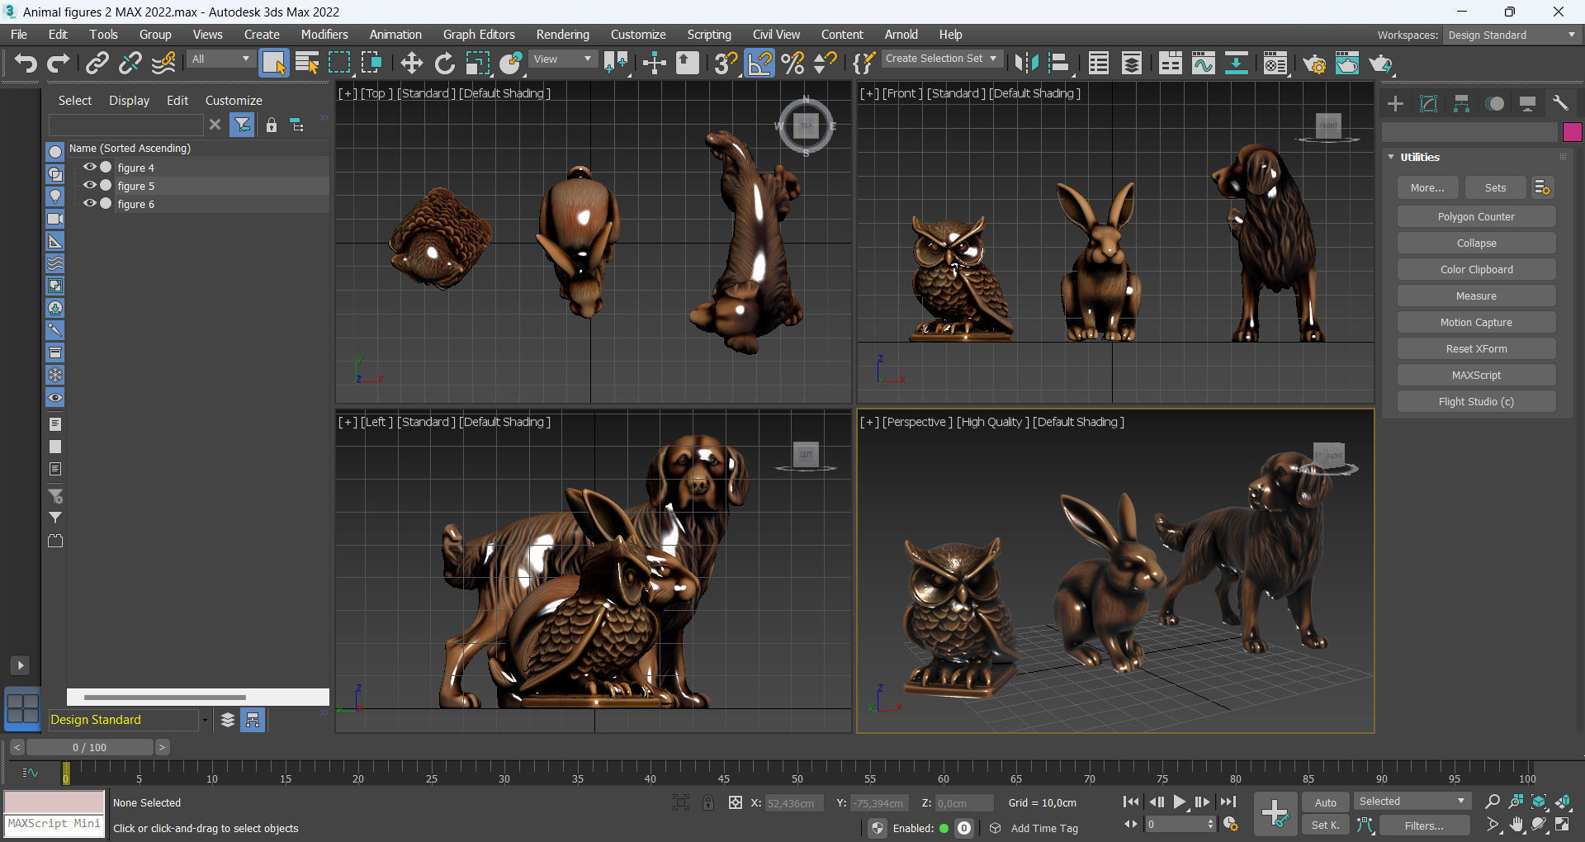Open the Hierarchy command panel tab
This screenshot has height=842, width=1585.
click(1461, 103)
